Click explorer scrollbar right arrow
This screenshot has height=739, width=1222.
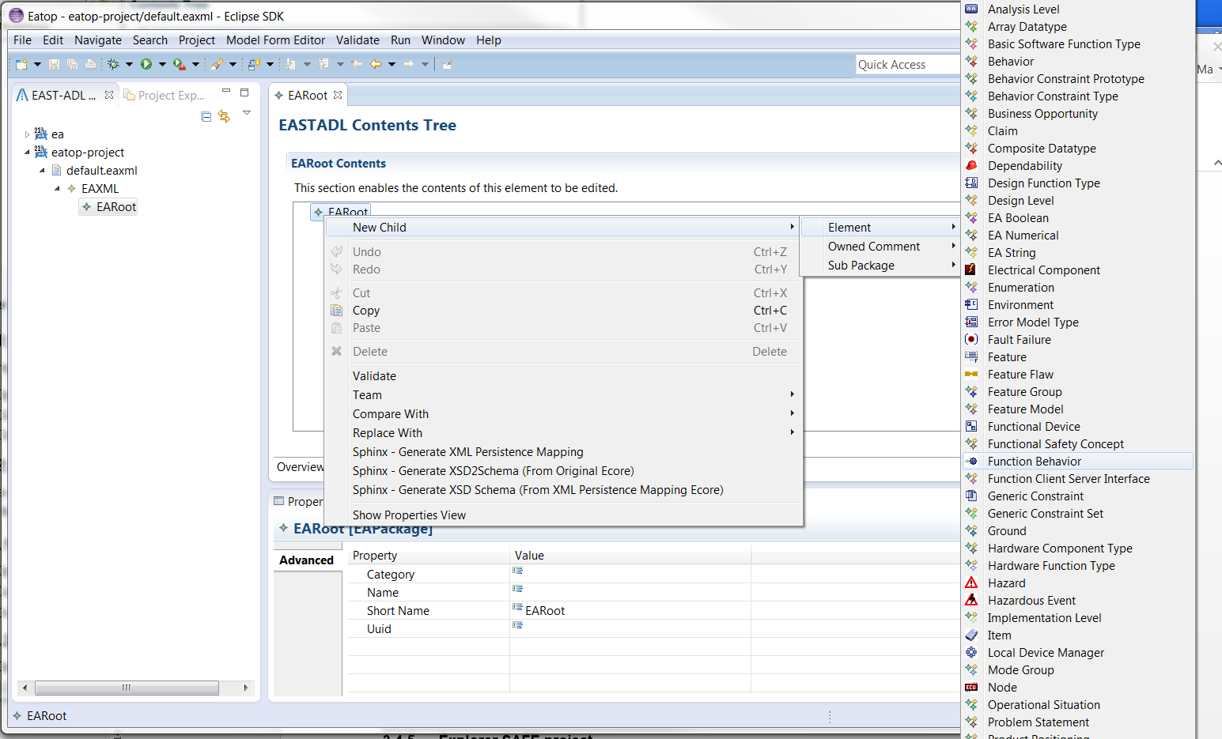[x=246, y=688]
